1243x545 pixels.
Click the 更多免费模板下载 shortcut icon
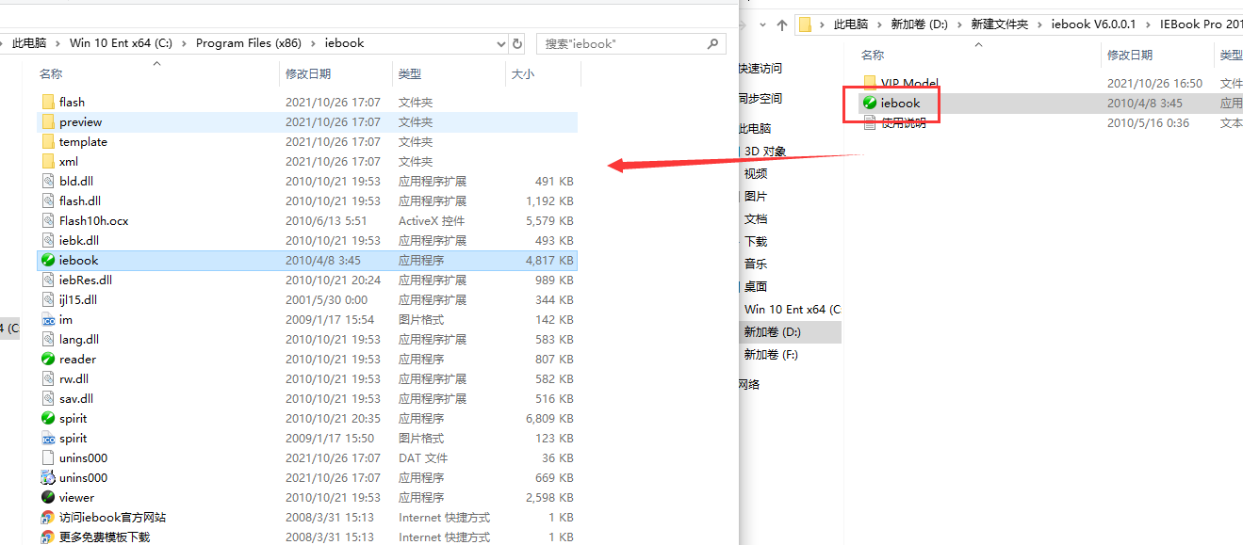coord(48,537)
